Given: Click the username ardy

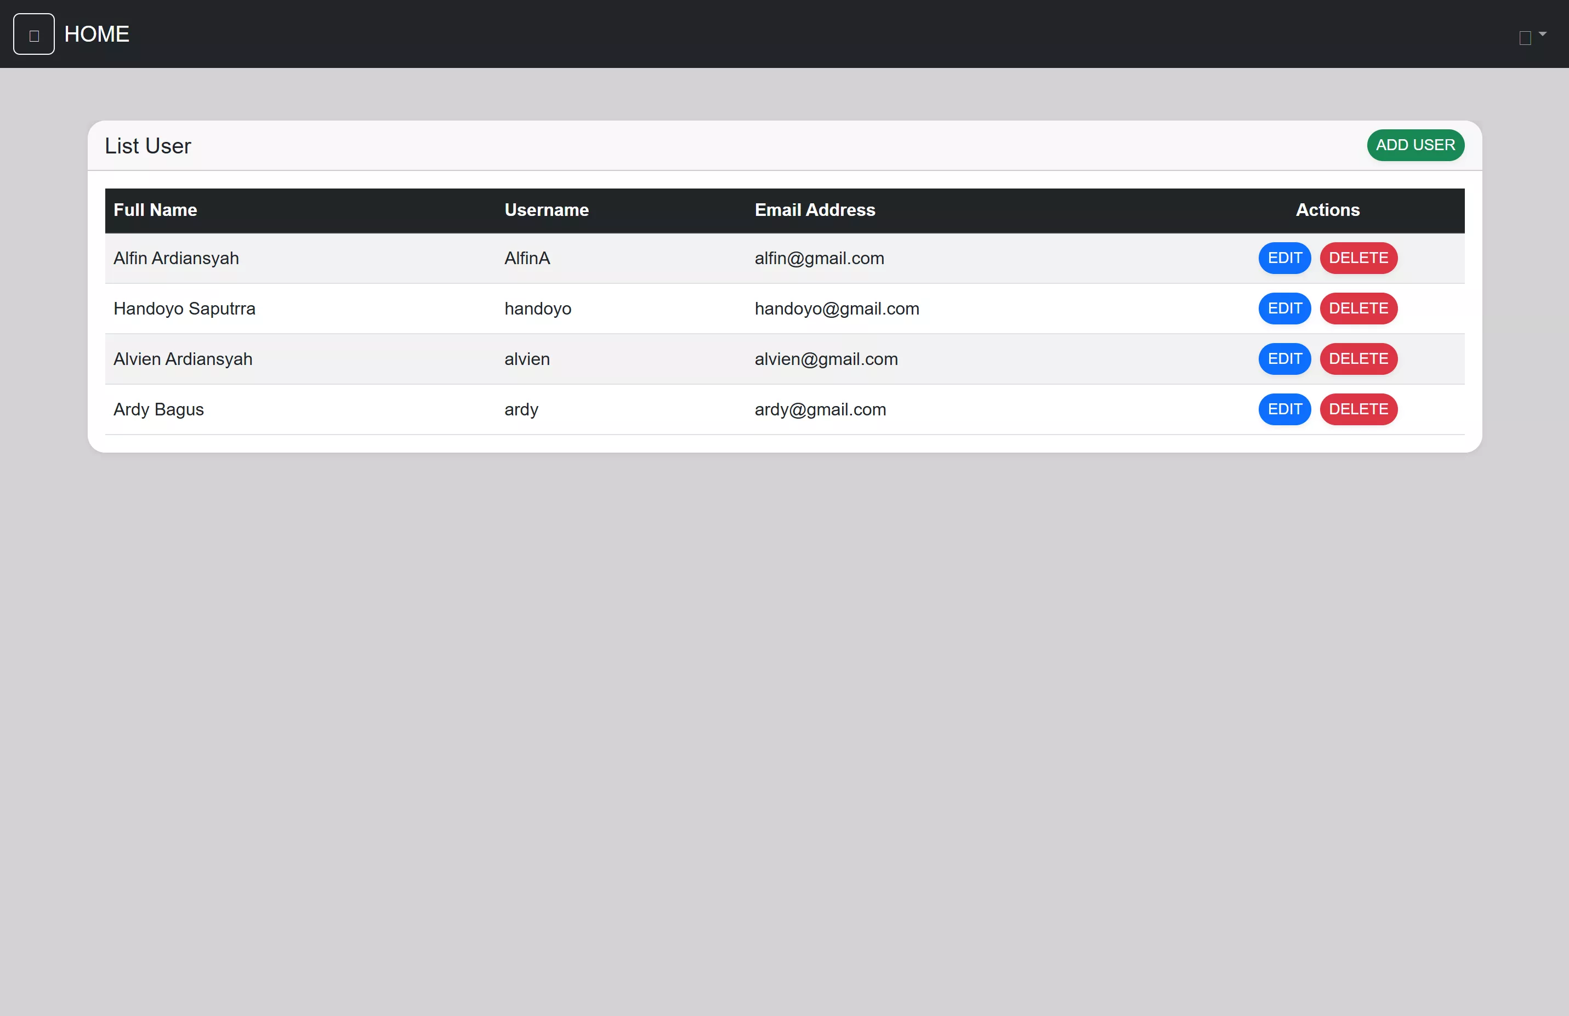Looking at the screenshot, I should pyautogui.click(x=521, y=409).
